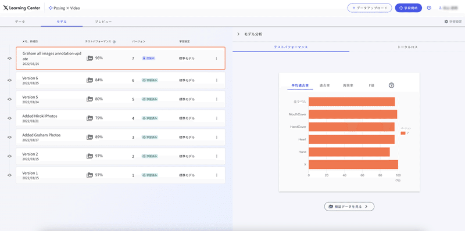465x231 pixels.
Task: Select the F値 chart tab
Action: click(371, 85)
